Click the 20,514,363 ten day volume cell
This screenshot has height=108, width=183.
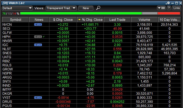pos(169,25)
